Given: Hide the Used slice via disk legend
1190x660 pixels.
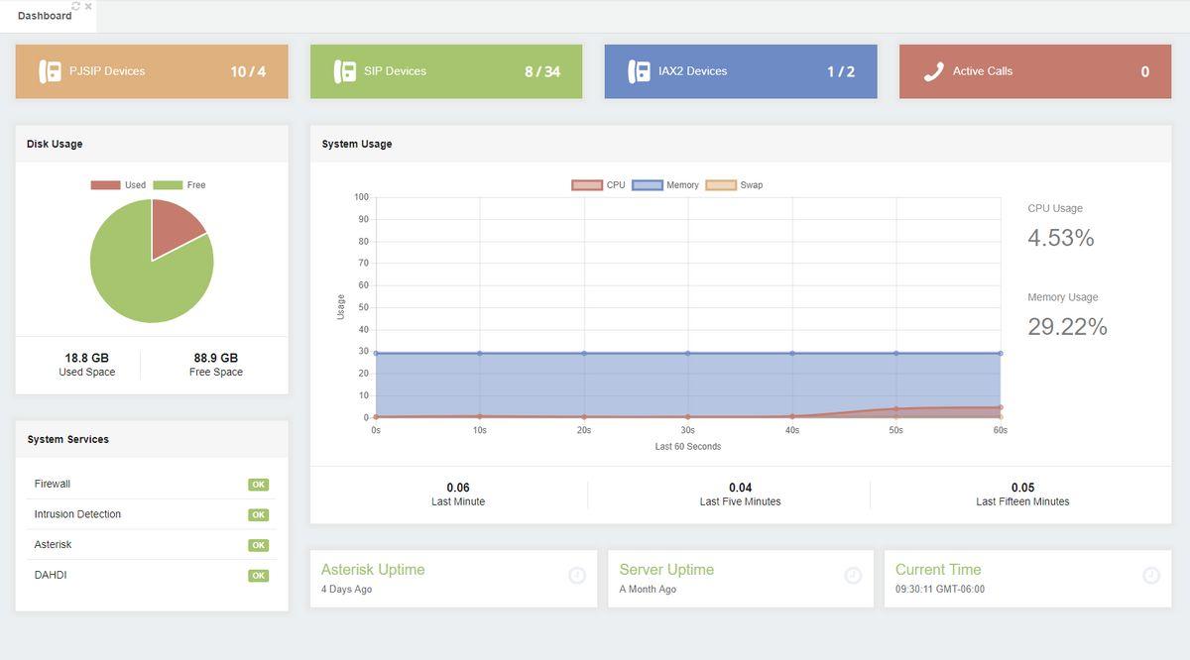Looking at the screenshot, I should (119, 185).
